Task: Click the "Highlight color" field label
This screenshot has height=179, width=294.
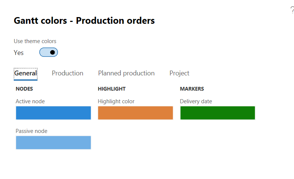Action: tap(116, 101)
